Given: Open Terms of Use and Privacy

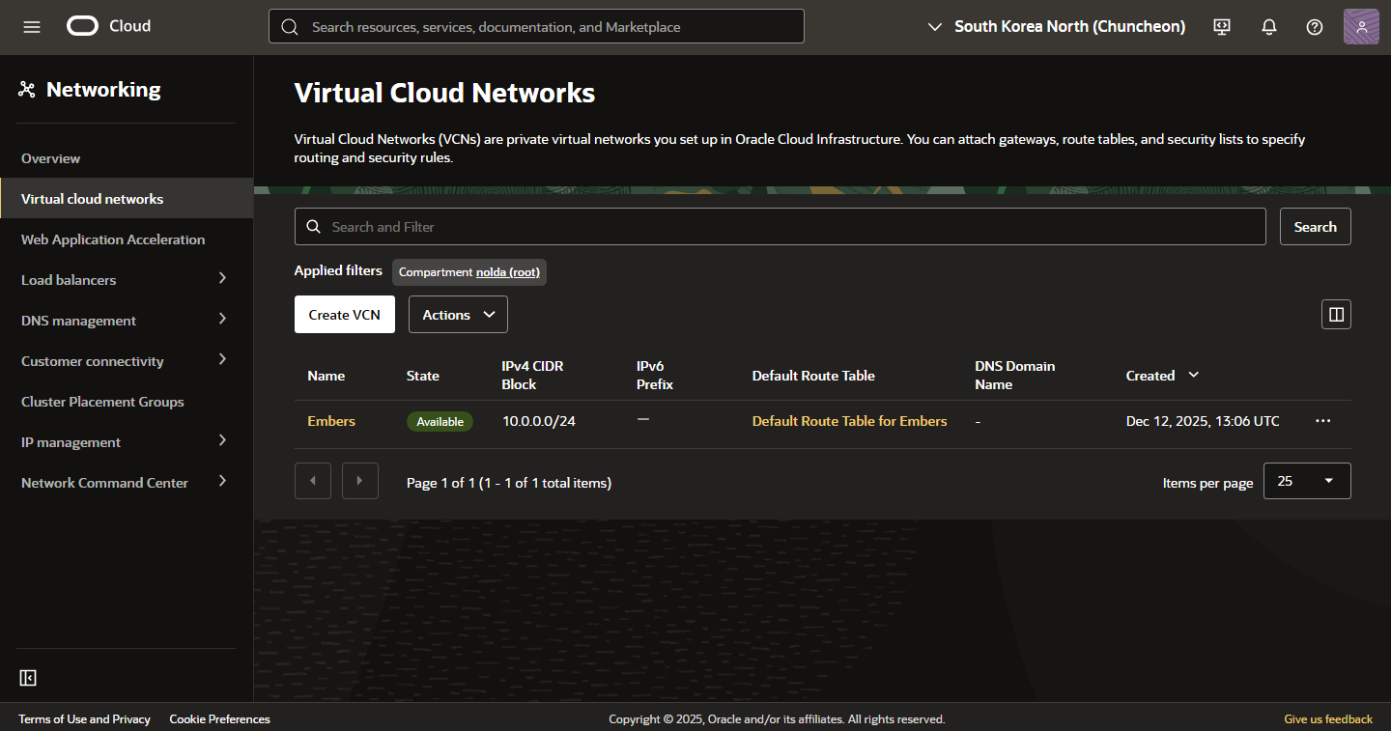Looking at the screenshot, I should [84, 718].
